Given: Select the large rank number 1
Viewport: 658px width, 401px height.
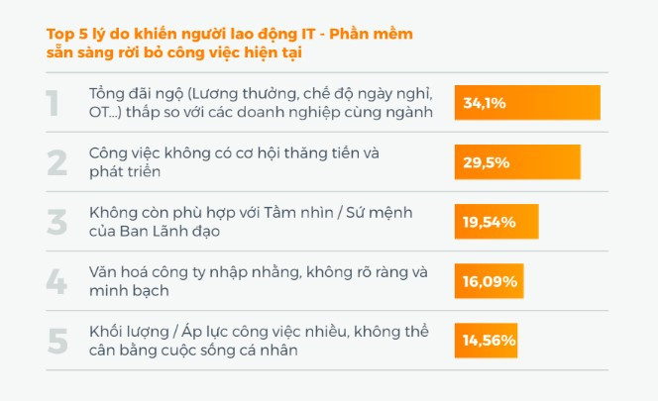Looking at the screenshot, I should tap(53, 103).
